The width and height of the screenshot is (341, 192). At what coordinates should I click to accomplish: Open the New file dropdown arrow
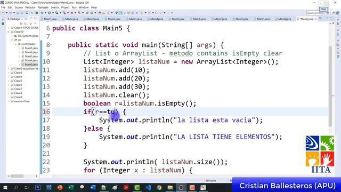pos(6,13)
